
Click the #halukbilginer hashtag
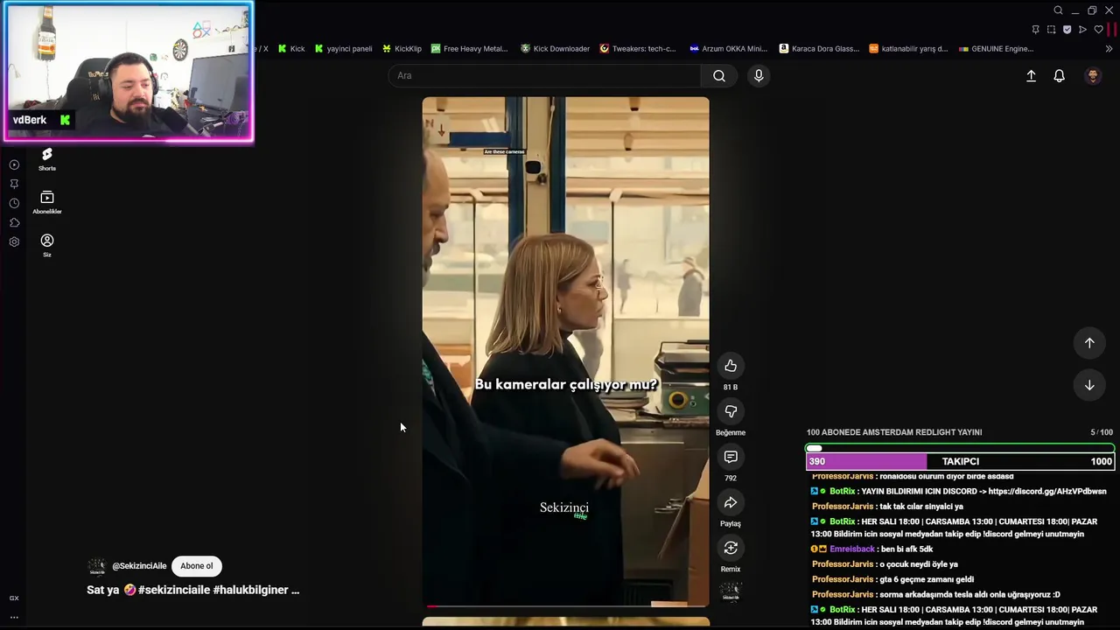coord(250,590)
